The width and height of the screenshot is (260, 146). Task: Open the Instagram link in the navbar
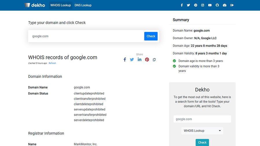click(203, 5)
